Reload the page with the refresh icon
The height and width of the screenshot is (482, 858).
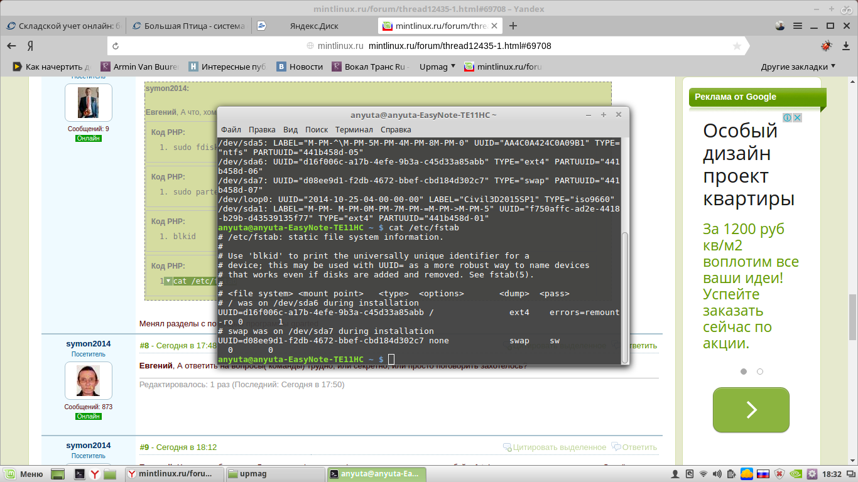[115, 46]
